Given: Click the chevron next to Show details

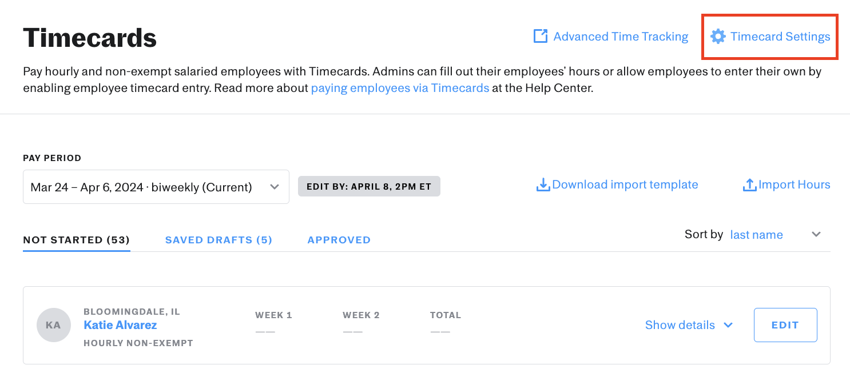Looking at the screenshot, I should click(x=728, y=325).
